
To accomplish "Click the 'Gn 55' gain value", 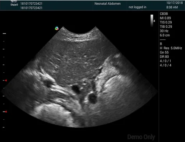I will coord(164,52).
